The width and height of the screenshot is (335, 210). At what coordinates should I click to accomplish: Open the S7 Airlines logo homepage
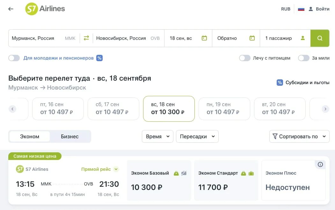(45, 9)
